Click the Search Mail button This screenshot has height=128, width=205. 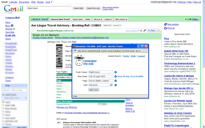point(78,8)
